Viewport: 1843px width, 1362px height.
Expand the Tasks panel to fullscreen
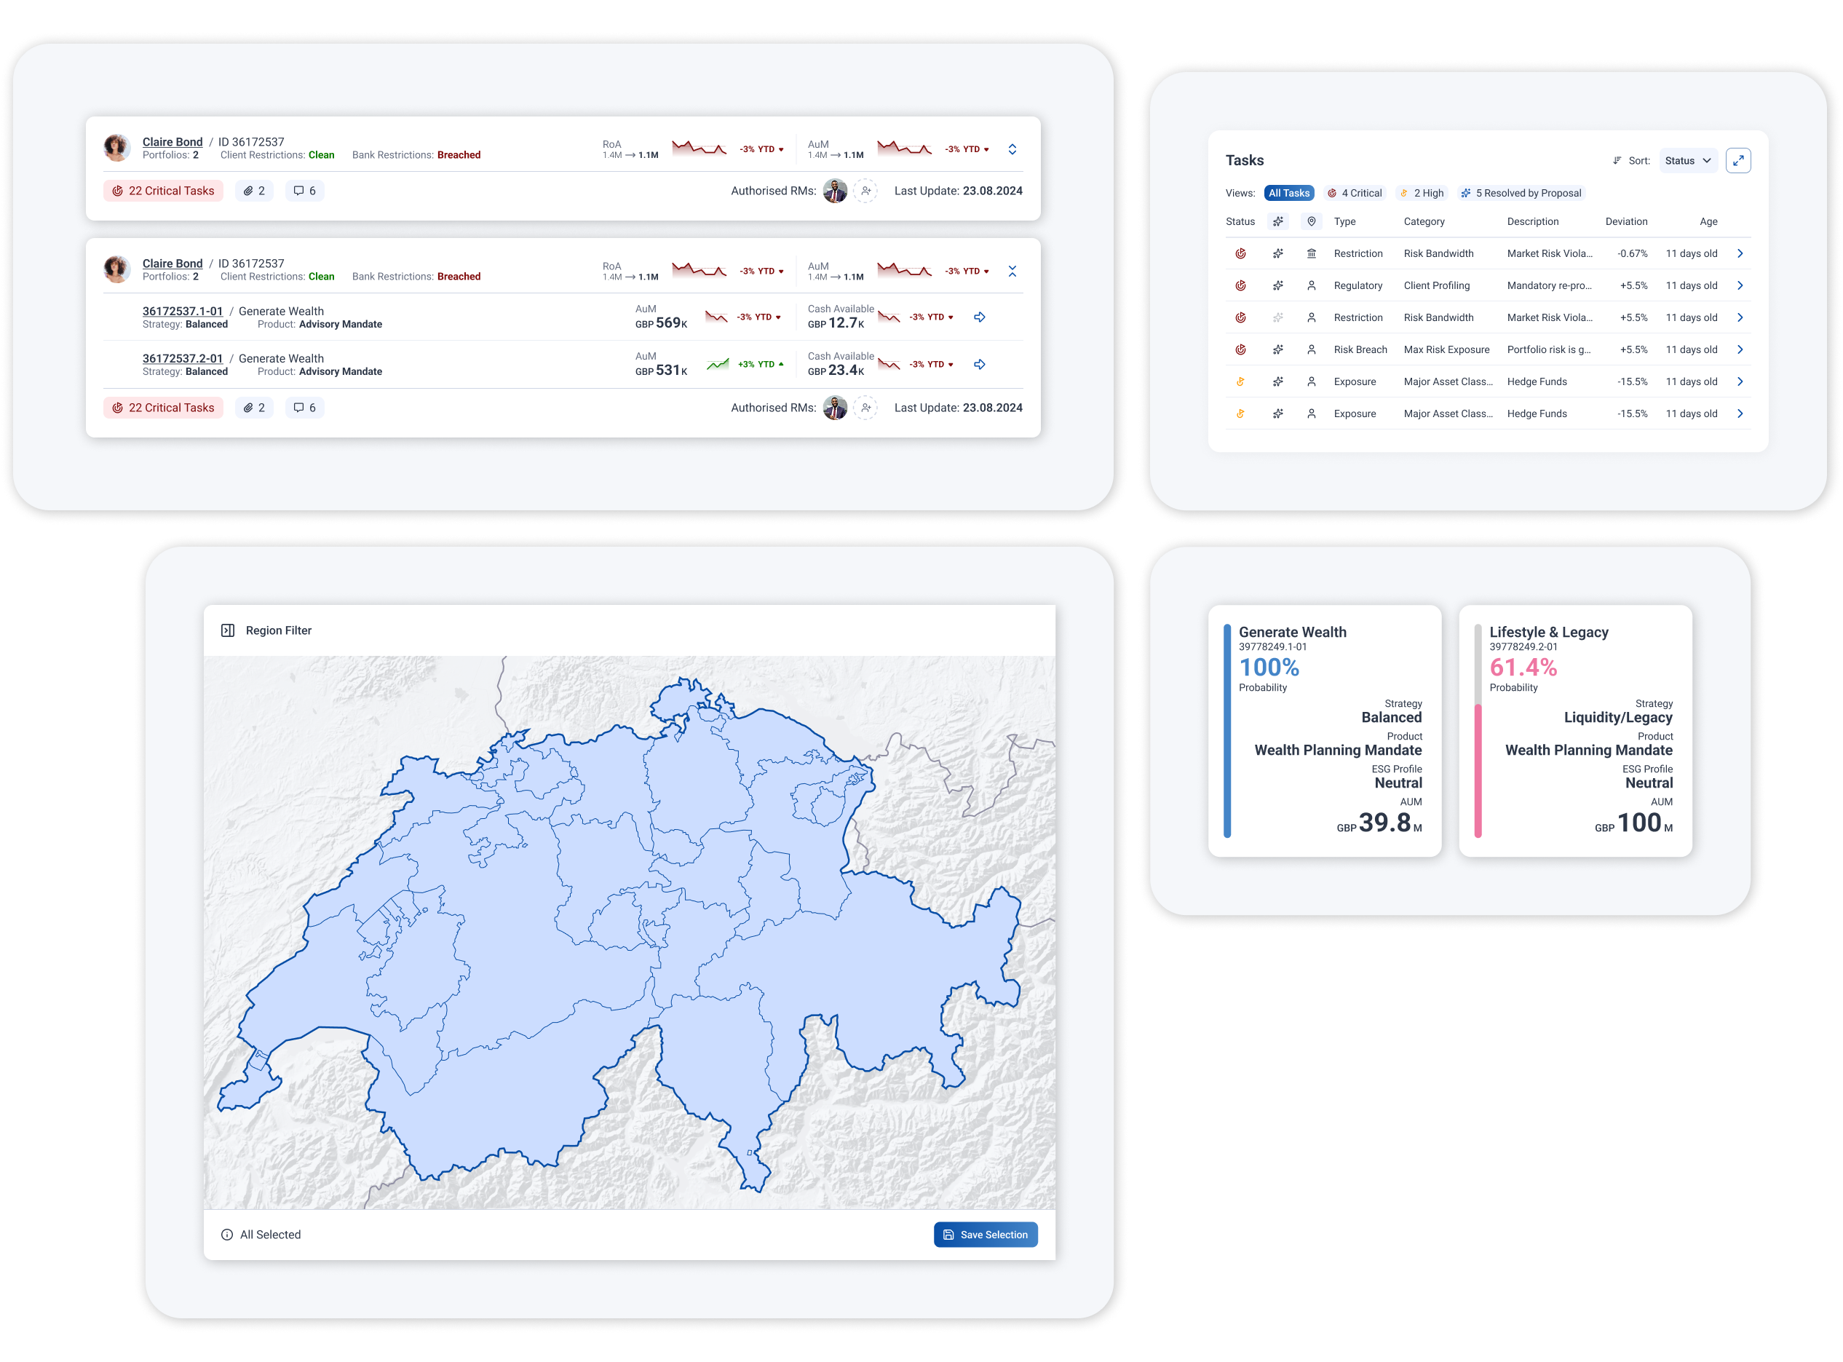point(1739,160)
